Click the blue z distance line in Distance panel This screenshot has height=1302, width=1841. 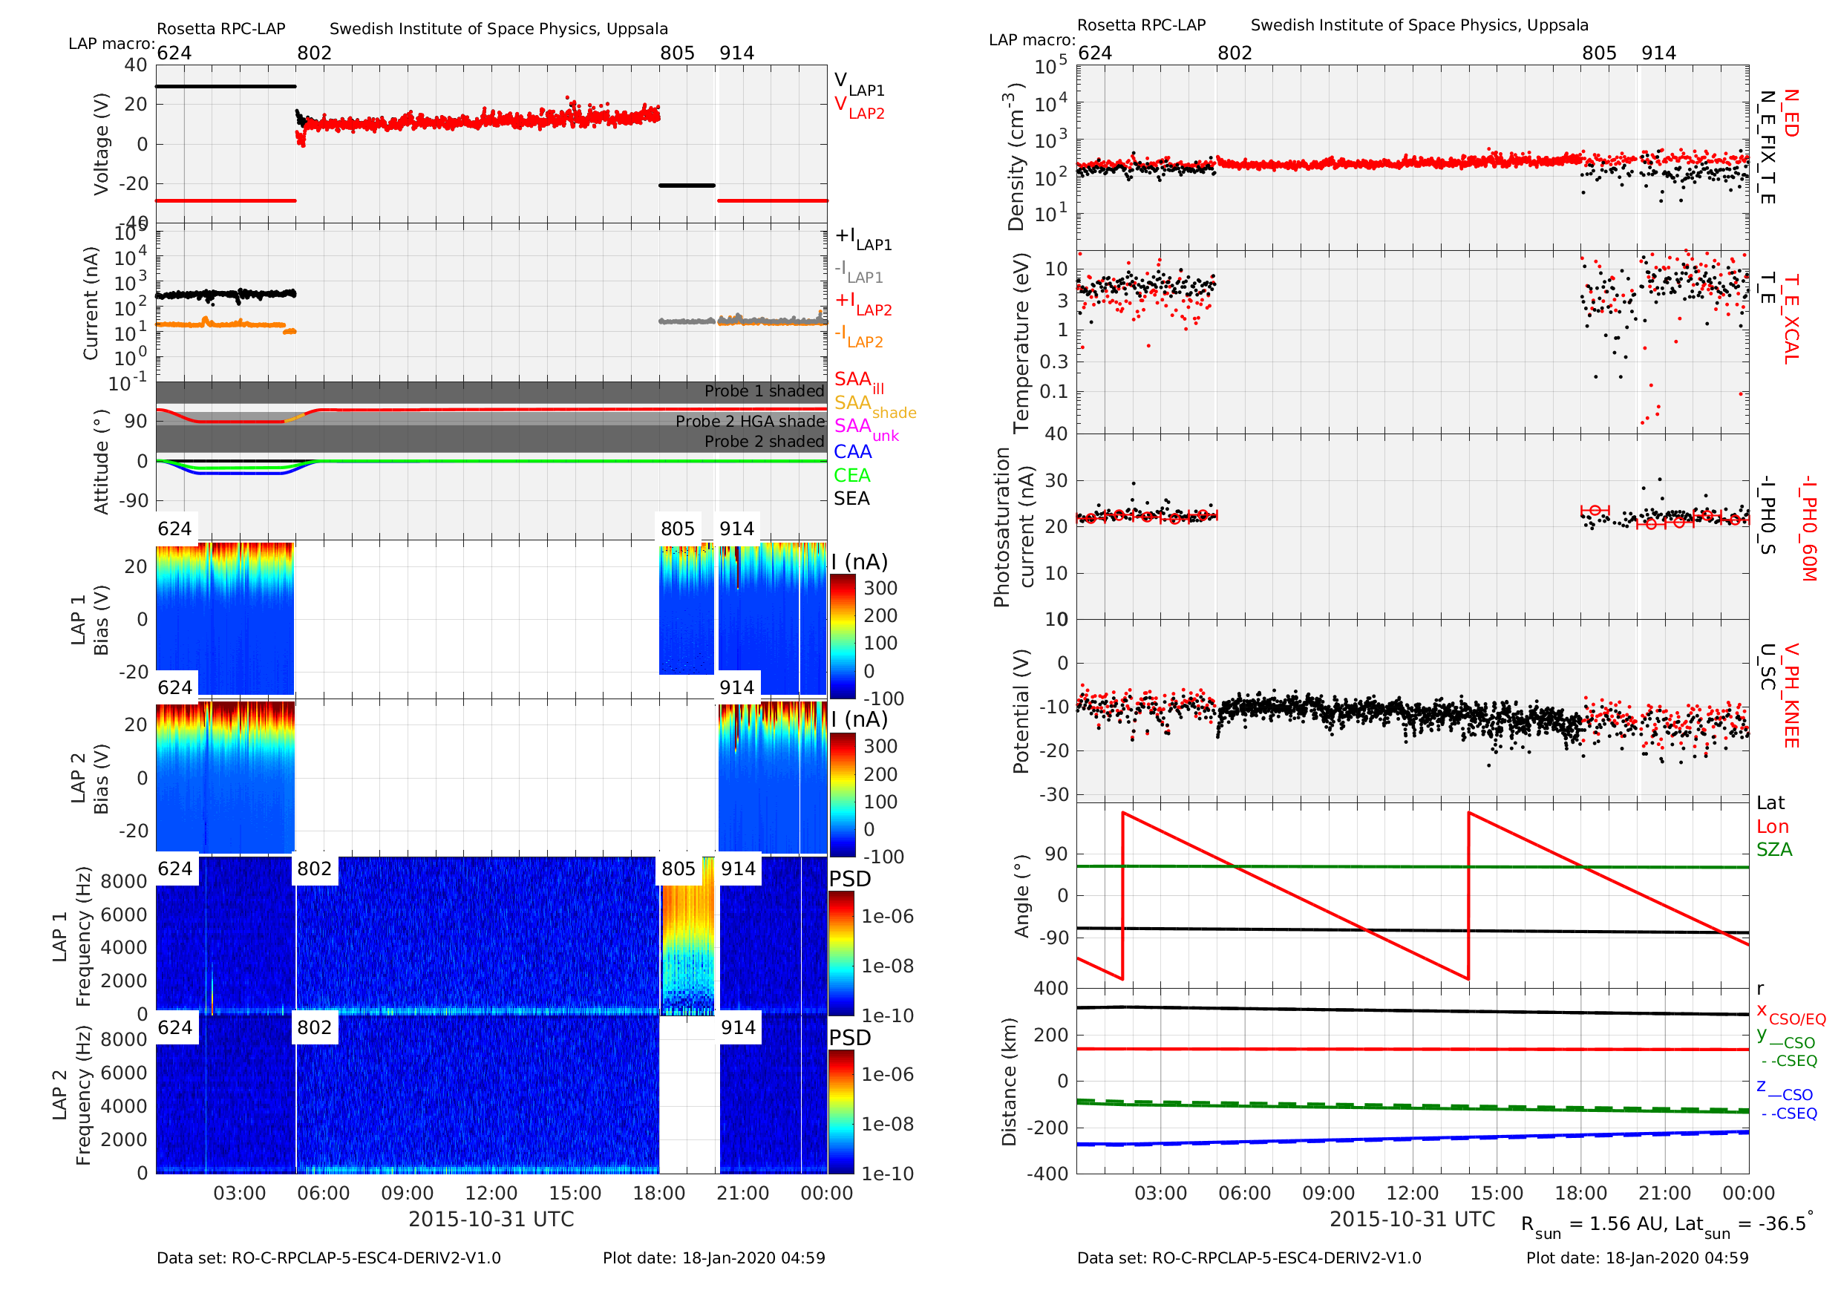1413,1139
